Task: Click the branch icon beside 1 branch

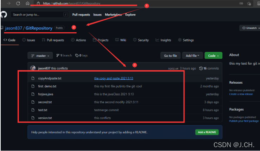Action: pyautogui.click(x=58, y=55)
